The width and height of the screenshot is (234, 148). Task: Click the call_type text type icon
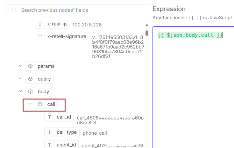coord(50,132)
